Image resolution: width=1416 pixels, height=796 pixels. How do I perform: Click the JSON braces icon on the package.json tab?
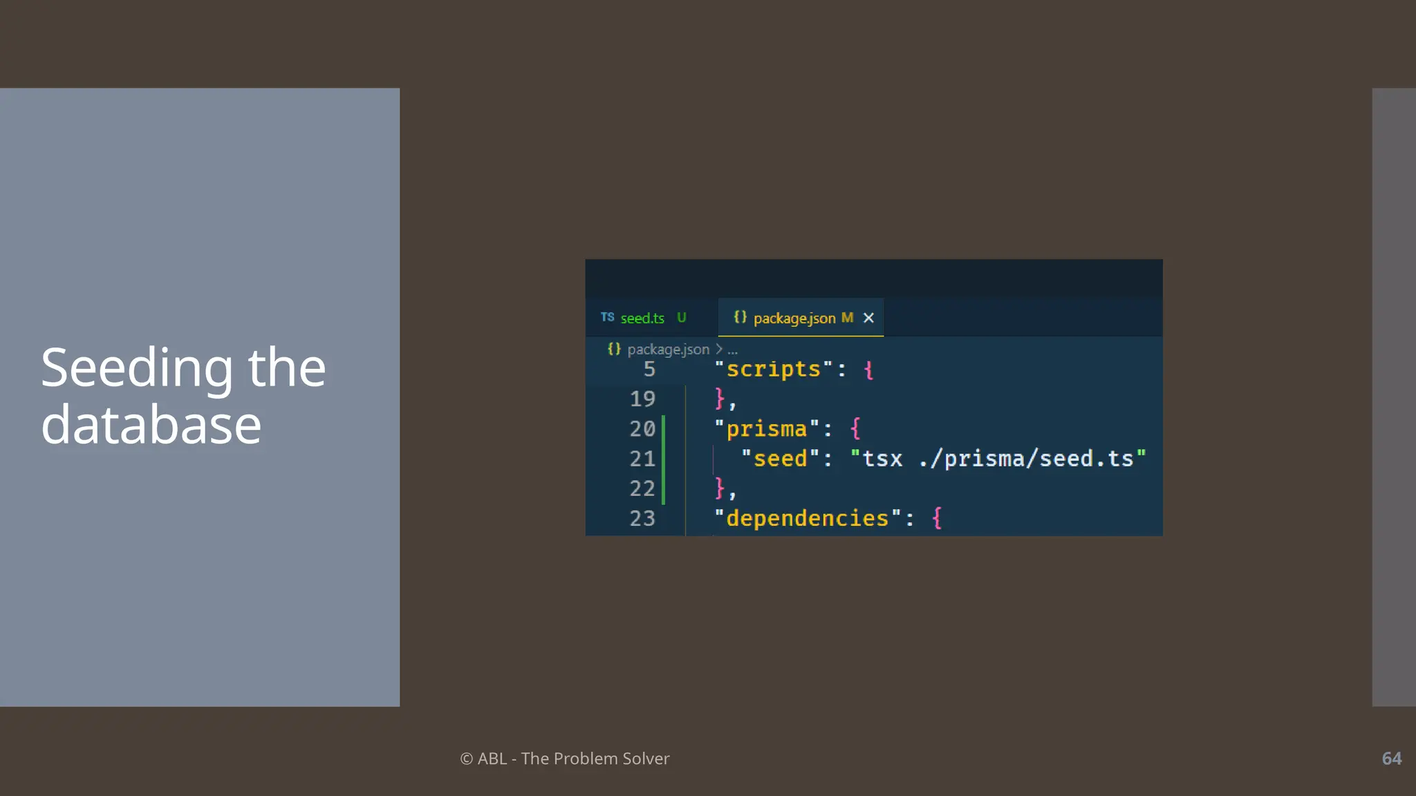tap(740, 317)
